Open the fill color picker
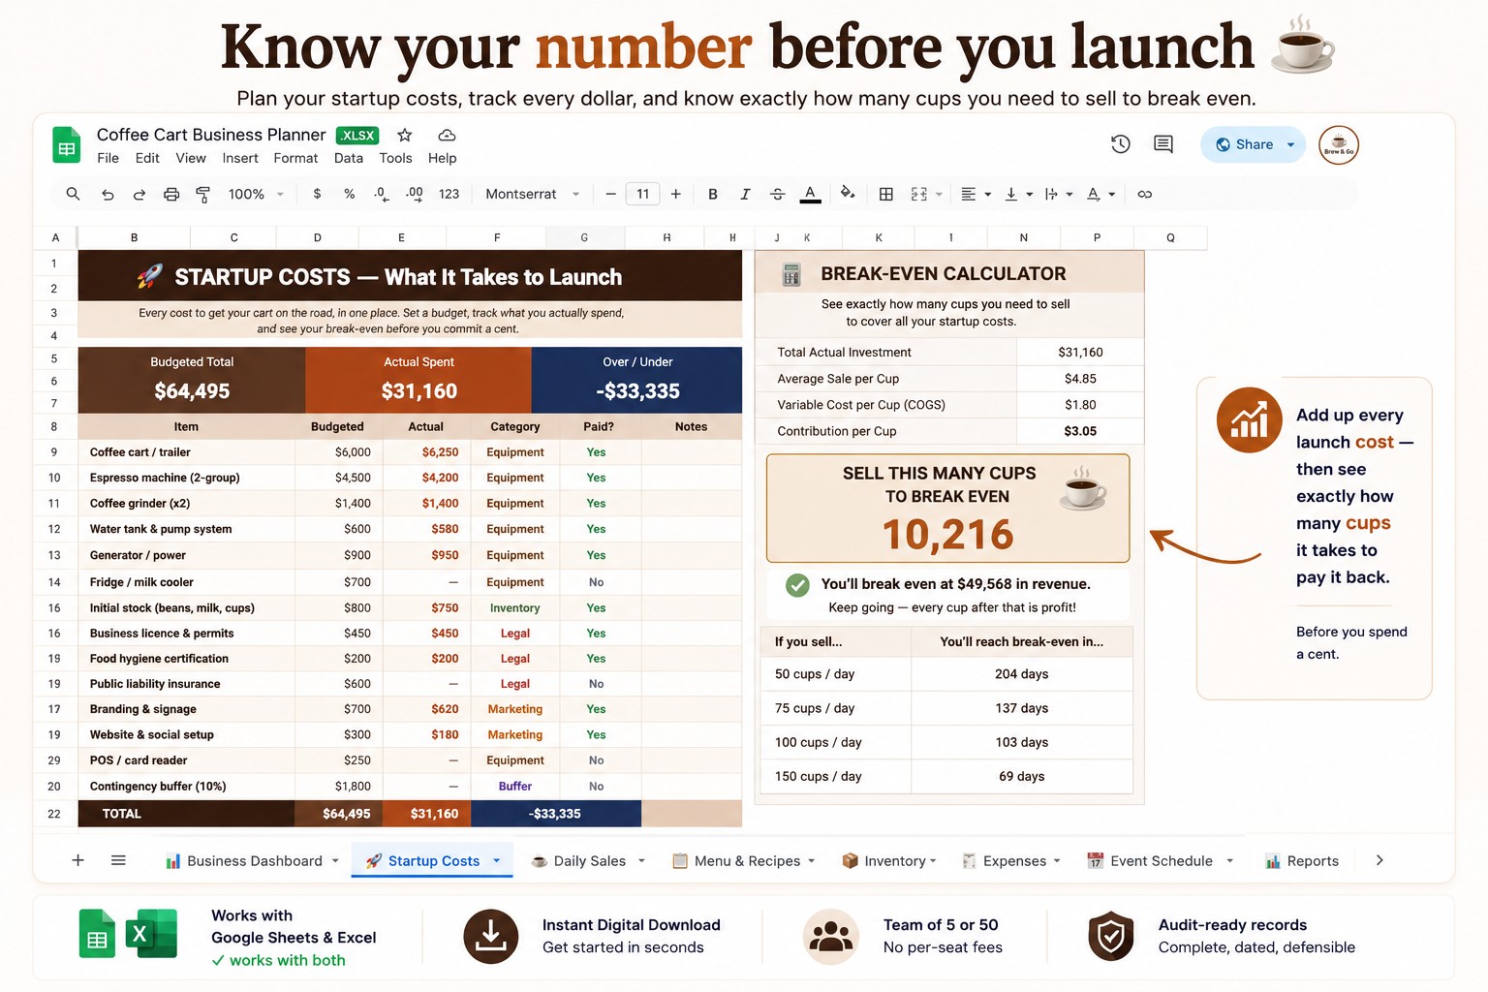The width and height of the screenshot is (1488, 992). tap(848, 194)
